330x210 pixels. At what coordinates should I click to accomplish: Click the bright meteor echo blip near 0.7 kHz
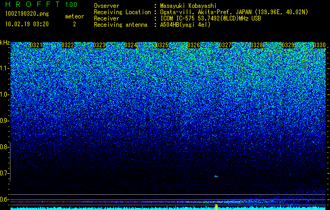tap(216, 176)
